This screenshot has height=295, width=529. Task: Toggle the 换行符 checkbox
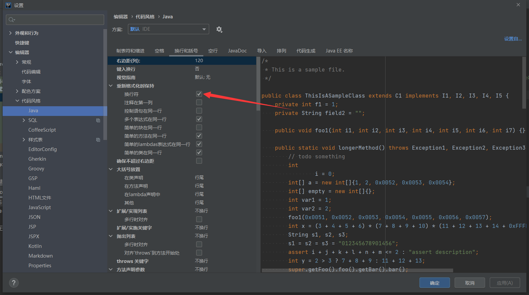pyautogui.click(x=199, y=94)
